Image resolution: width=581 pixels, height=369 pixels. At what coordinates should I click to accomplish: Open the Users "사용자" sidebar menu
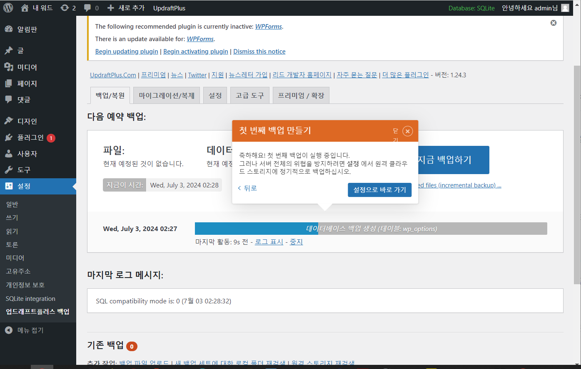(38, 153)
